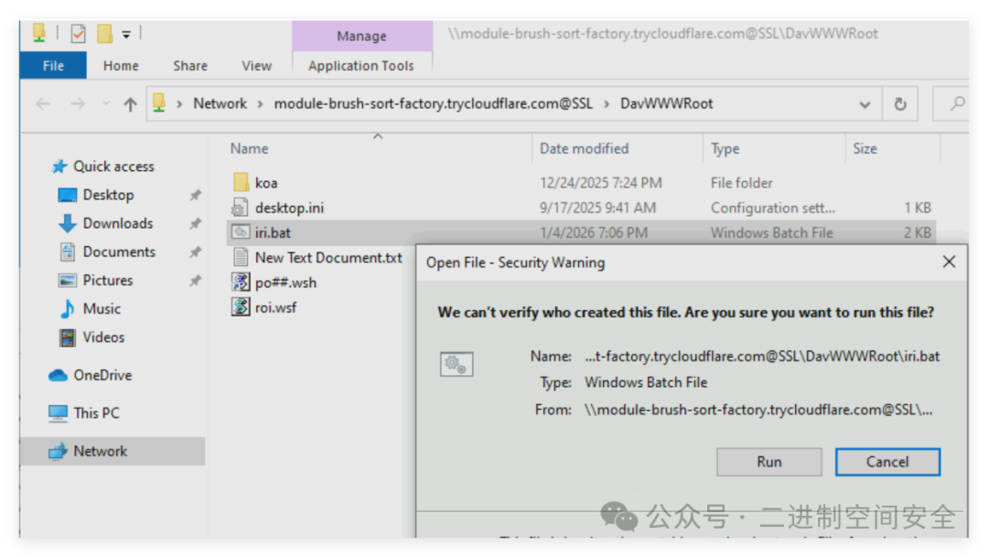Click the file name po##.wsh
This screenshot has height=557, width=988.
tap(285, 283)
